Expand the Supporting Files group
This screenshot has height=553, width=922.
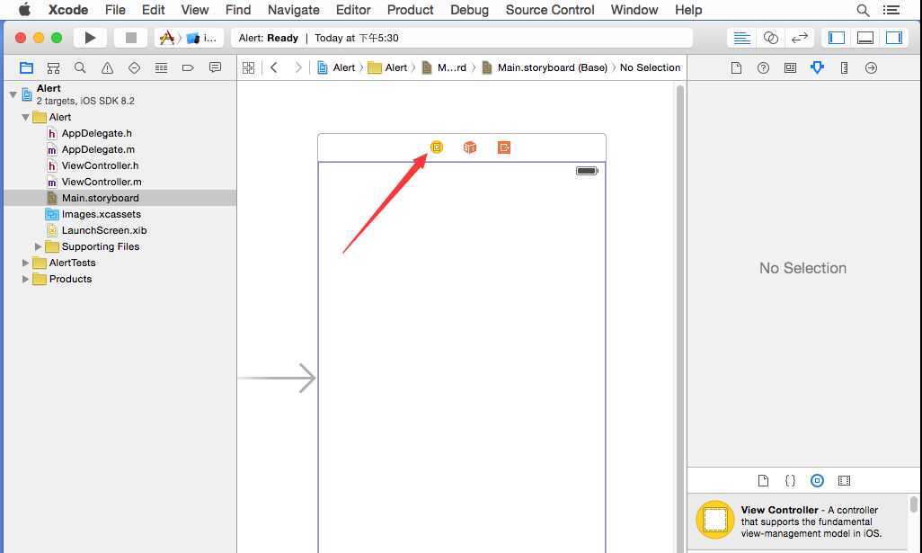coord(39,246)
